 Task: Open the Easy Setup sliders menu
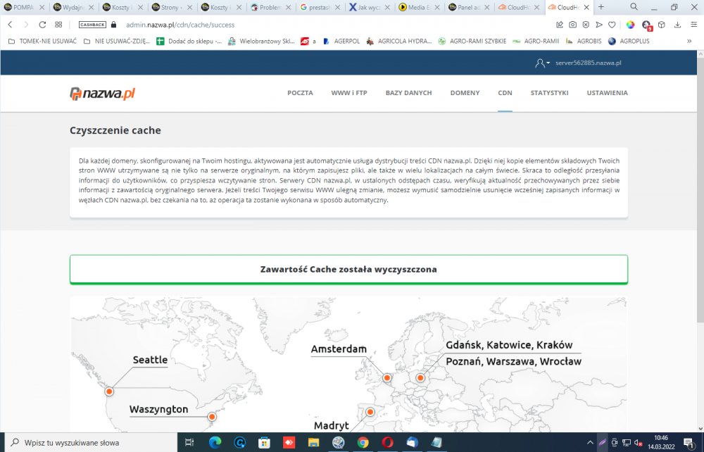[693, 25]
